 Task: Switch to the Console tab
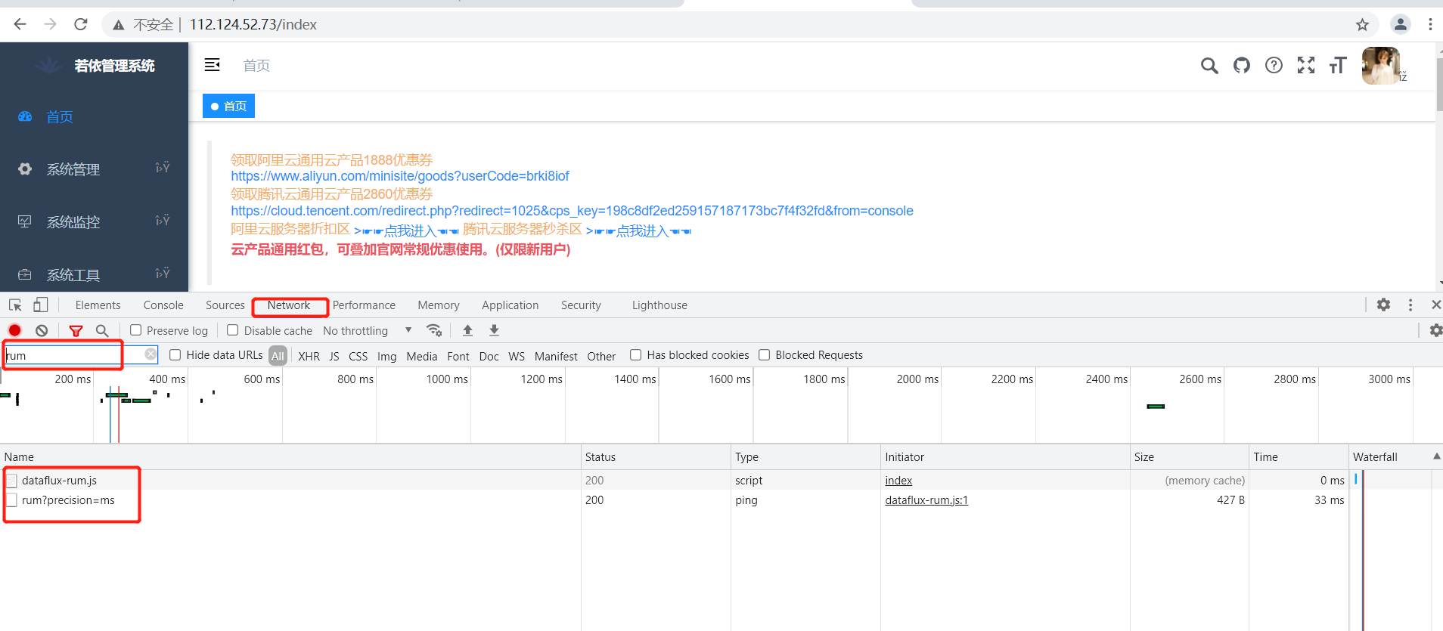[163, 305]
